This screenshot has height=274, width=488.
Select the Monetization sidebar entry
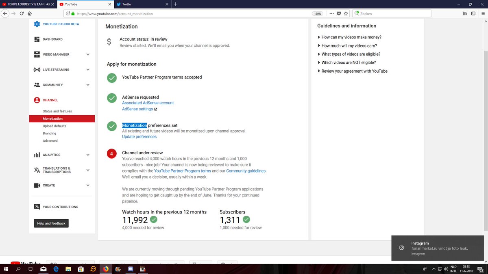pos(62,119)
